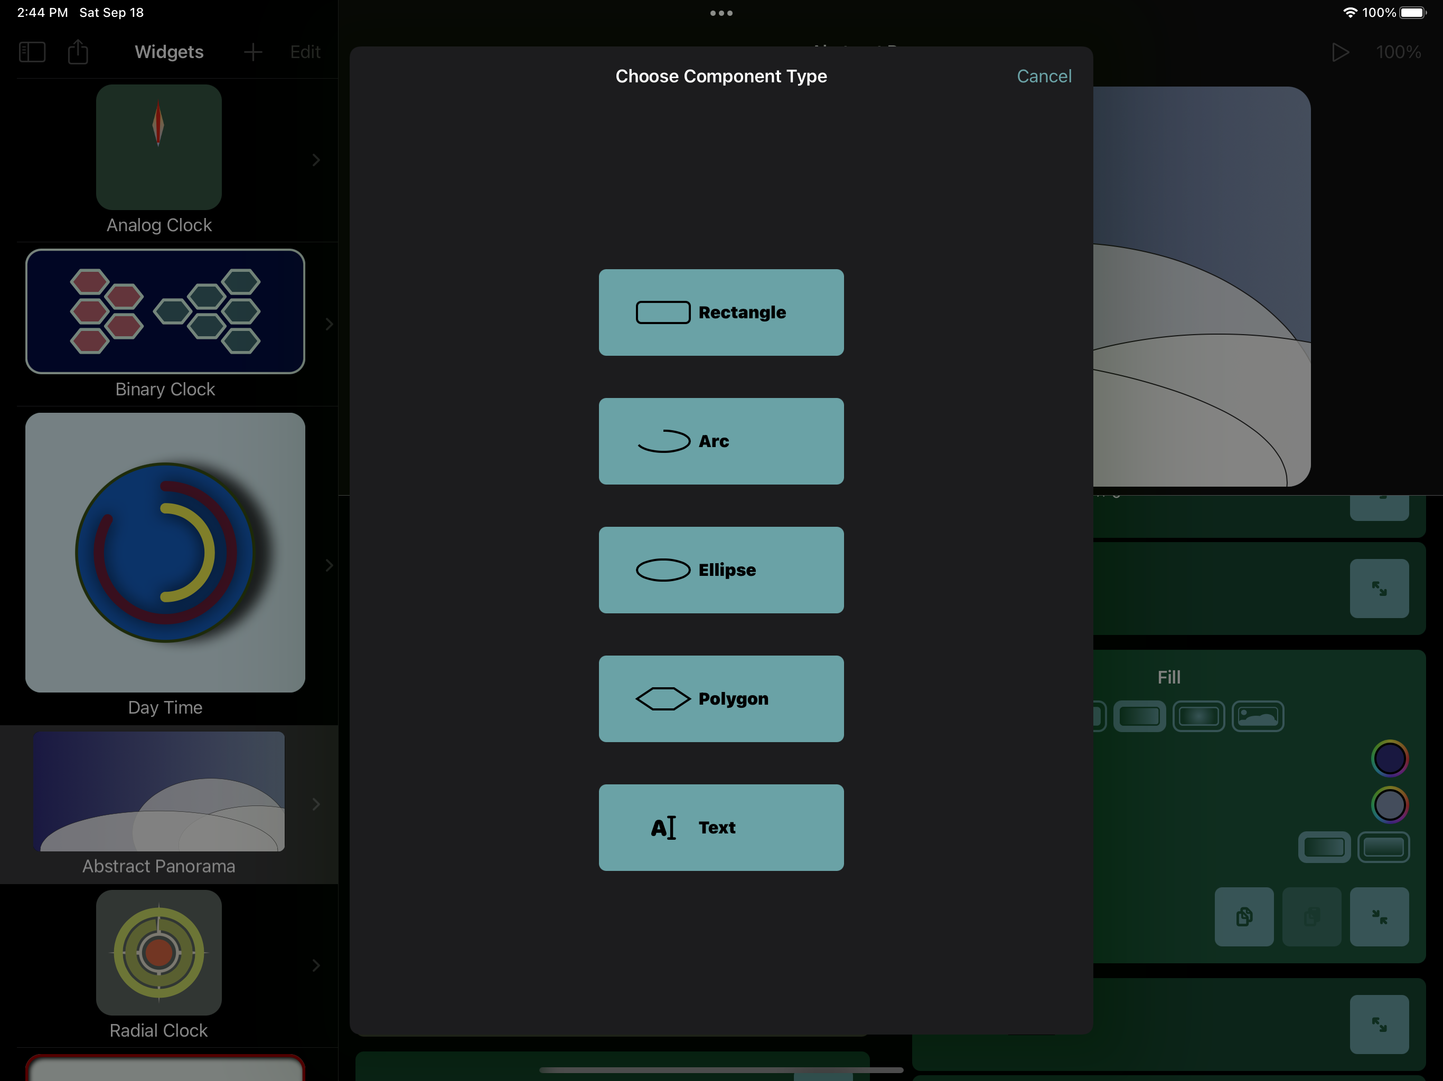Viewport: 1443px width, 1081px height.
Task: Toggle the sidebar panel icon
Action: pyautogui.click(x=32, y=52)
